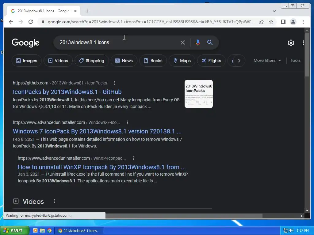The width and height of the screenshot is (314, 235).
Task: Bookmark this page with the star
Action: (x=271, y=22)
